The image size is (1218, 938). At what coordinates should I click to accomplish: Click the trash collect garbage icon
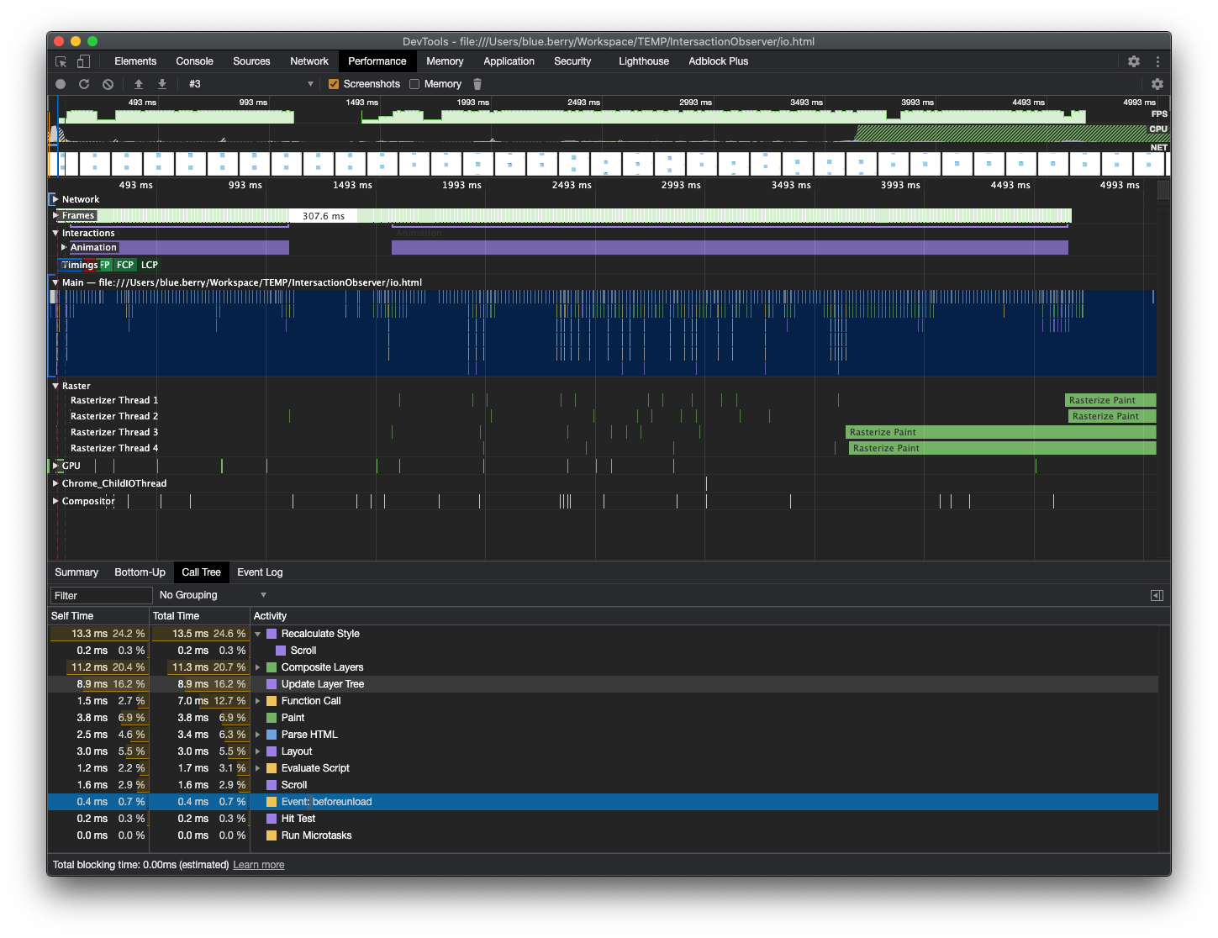[x=477, y=84]
